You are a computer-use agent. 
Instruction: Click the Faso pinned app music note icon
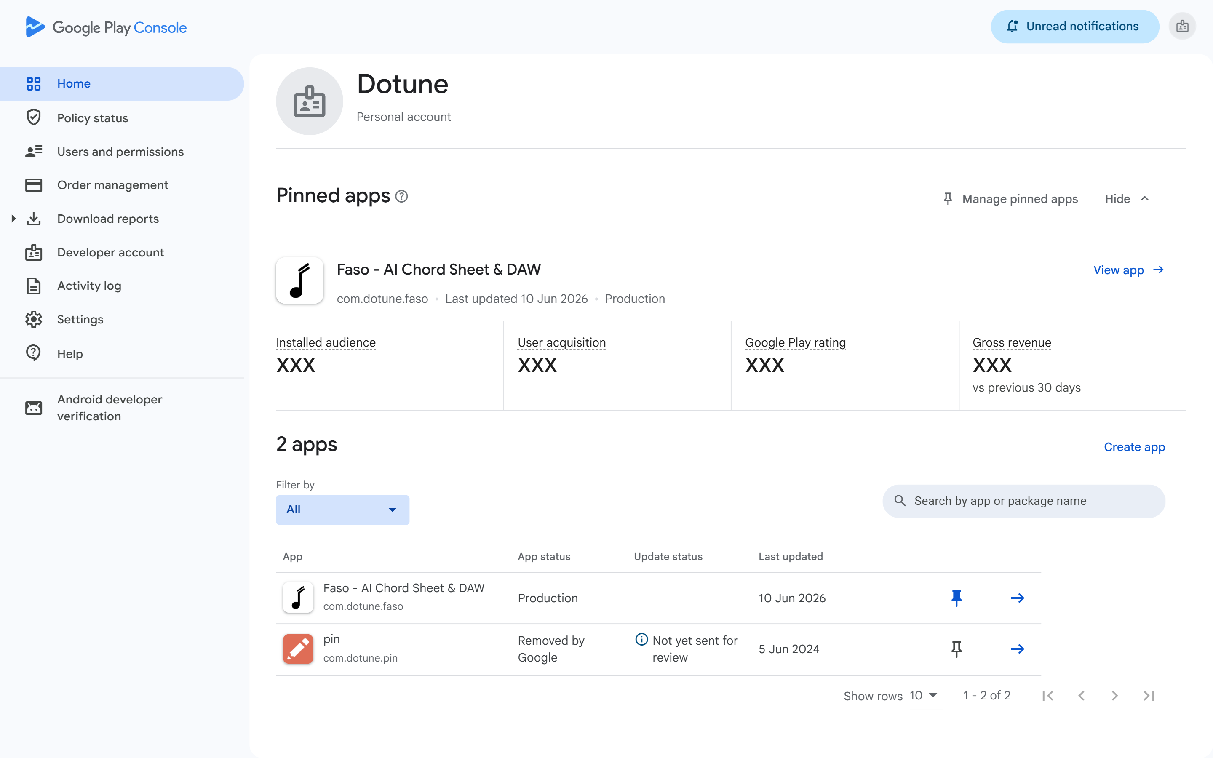click(300, 281)
